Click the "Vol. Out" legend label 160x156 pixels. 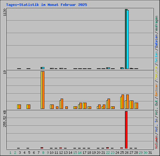[x=157, y=108]
